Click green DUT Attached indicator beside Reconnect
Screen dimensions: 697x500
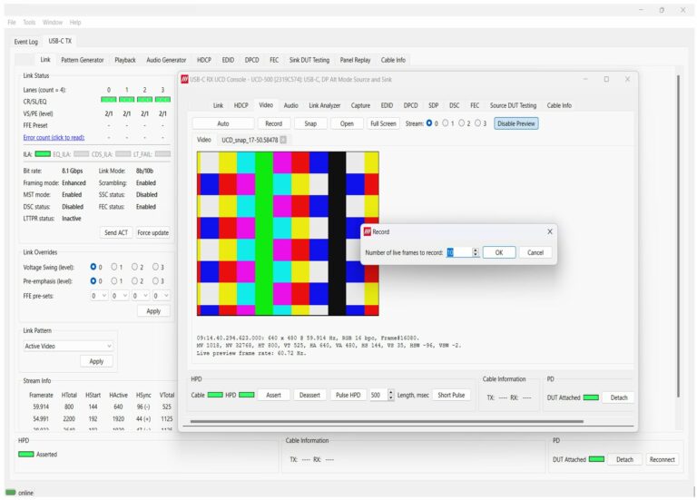[x=596, y=459]
